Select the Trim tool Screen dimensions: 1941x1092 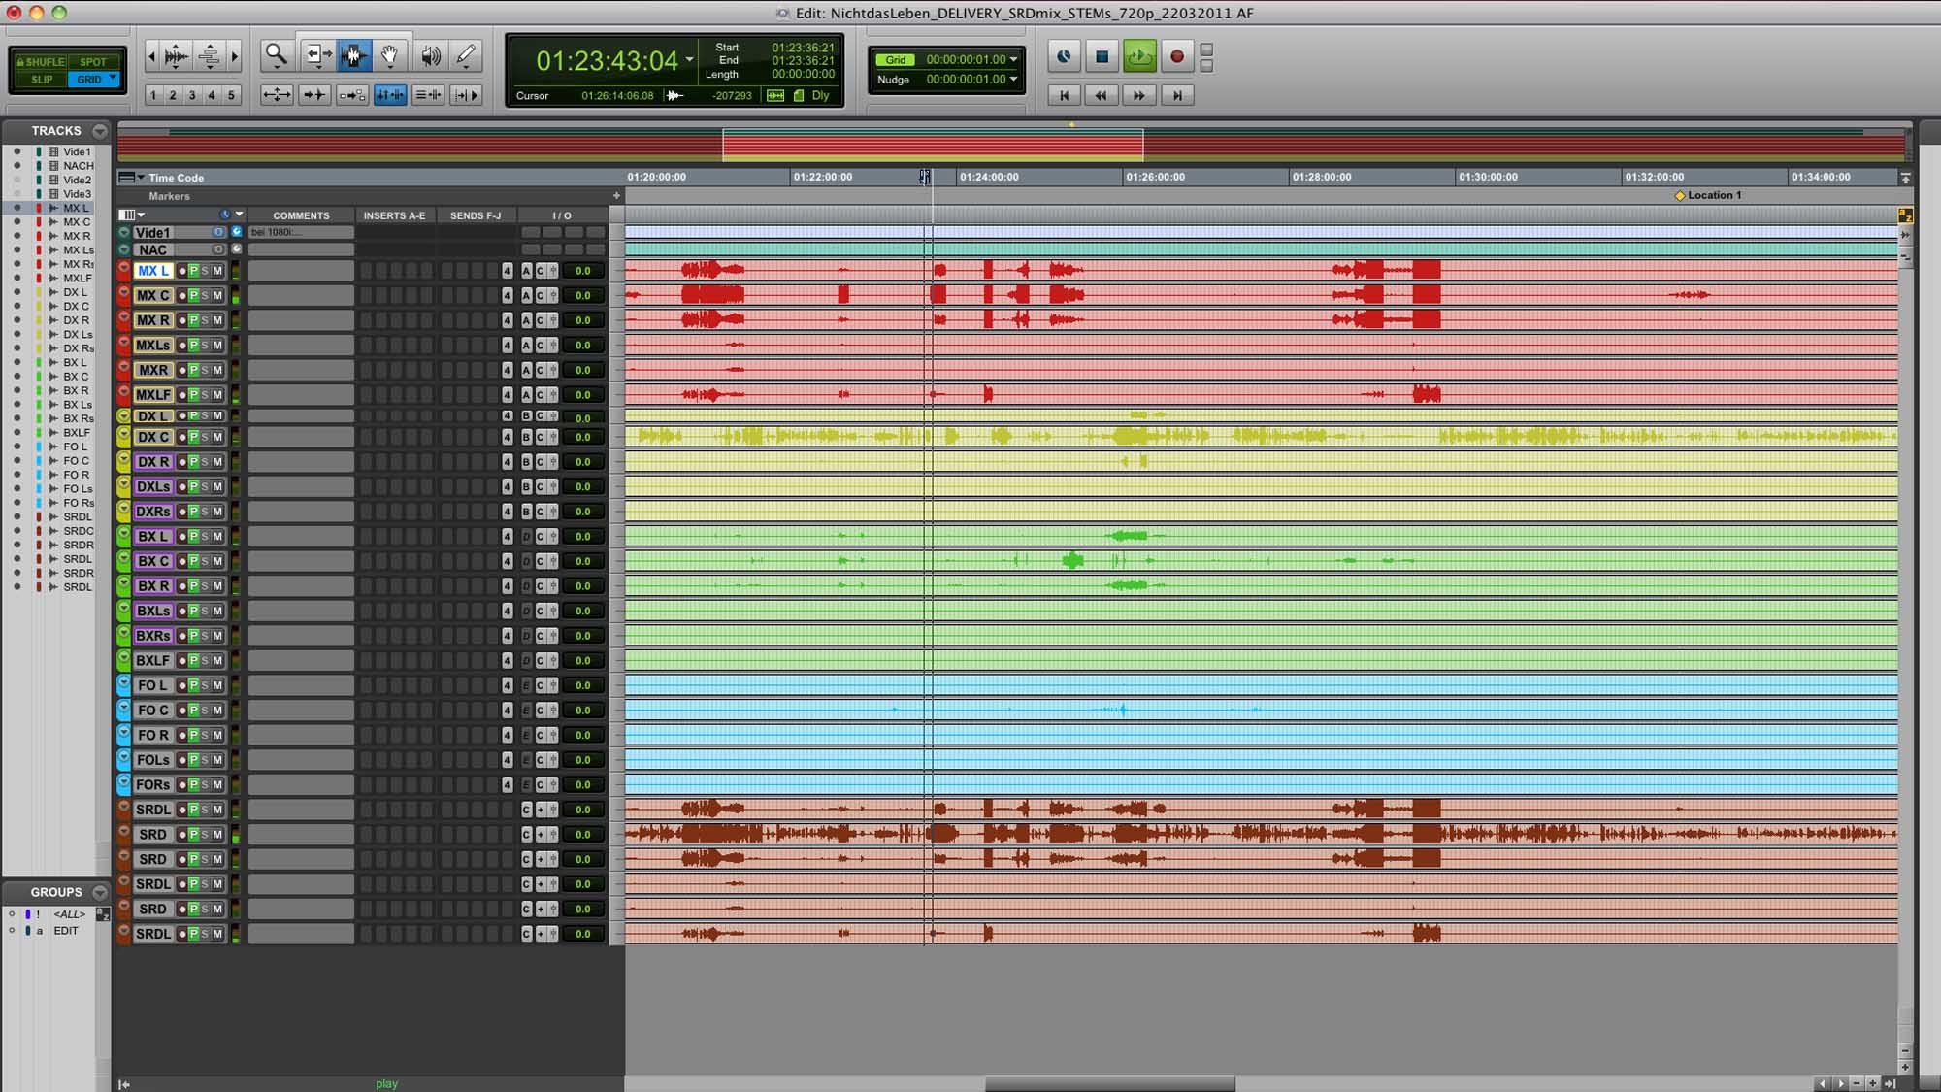[316, 55]
